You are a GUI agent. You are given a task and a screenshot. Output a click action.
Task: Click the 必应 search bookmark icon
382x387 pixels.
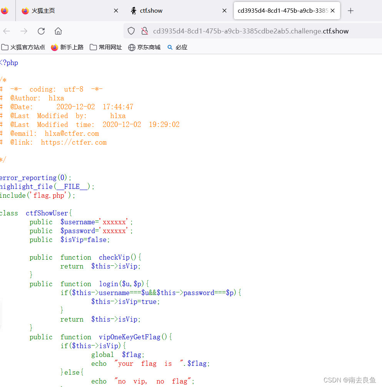point(170,47)
